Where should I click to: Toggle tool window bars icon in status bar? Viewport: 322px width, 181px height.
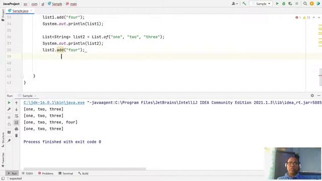pos(3,178)
